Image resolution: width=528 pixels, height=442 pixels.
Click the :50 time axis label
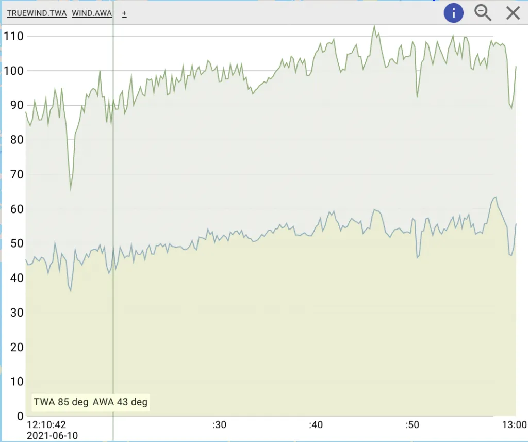click(412, 425)
